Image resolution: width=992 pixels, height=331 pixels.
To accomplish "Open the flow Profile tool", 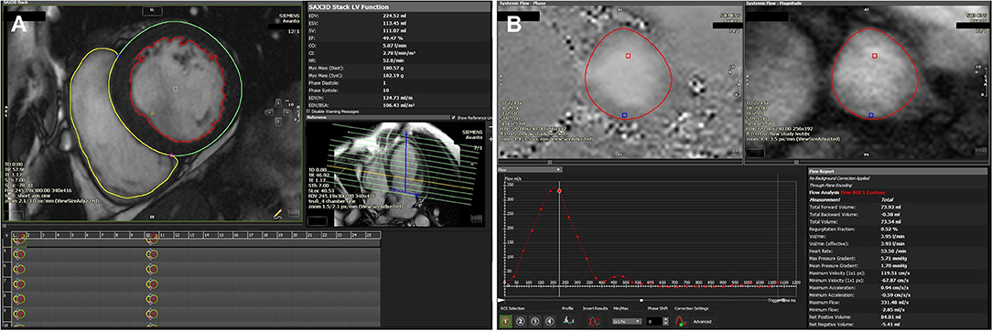I will click(569, 320).
